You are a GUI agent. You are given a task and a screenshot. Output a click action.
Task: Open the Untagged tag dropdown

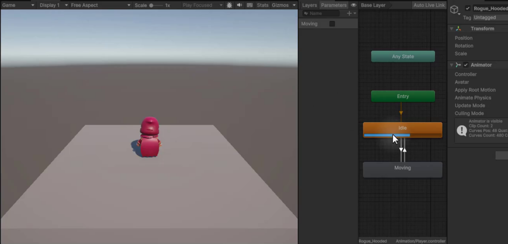coord(490,17)
